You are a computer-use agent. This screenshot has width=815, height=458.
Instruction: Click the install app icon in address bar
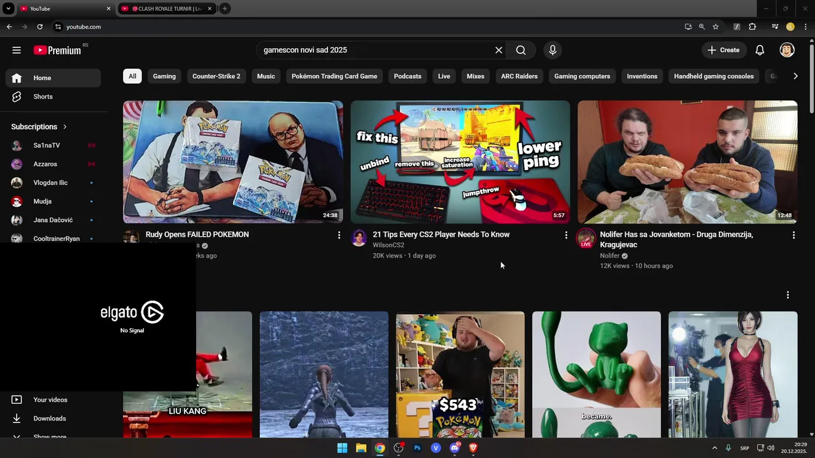tap(688, 27)
